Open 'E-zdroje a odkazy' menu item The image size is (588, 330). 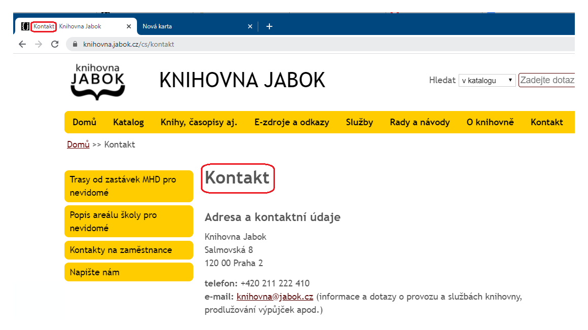pyautogui.click(x=292, y=122)
